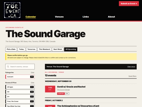Image resolution: width=142 pixels, height=107 pixels.
Task: Open the Calendar nav item
Action: click(31, 17)
